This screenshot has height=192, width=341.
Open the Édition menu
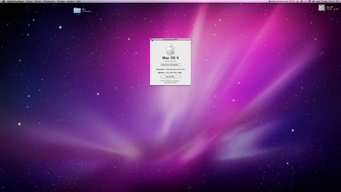[x=38, y=1]
